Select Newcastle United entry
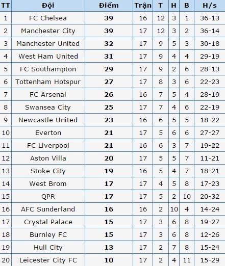 [x=48, y=120]
